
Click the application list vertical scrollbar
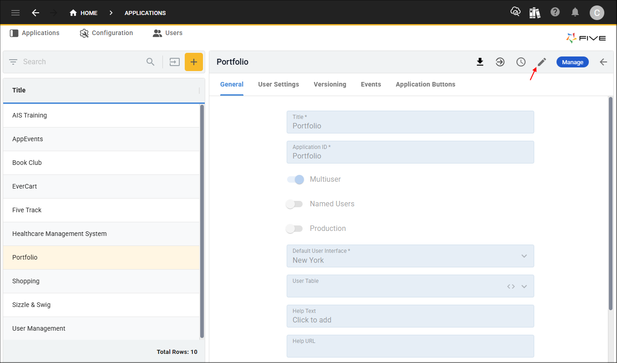click(202, 221)
